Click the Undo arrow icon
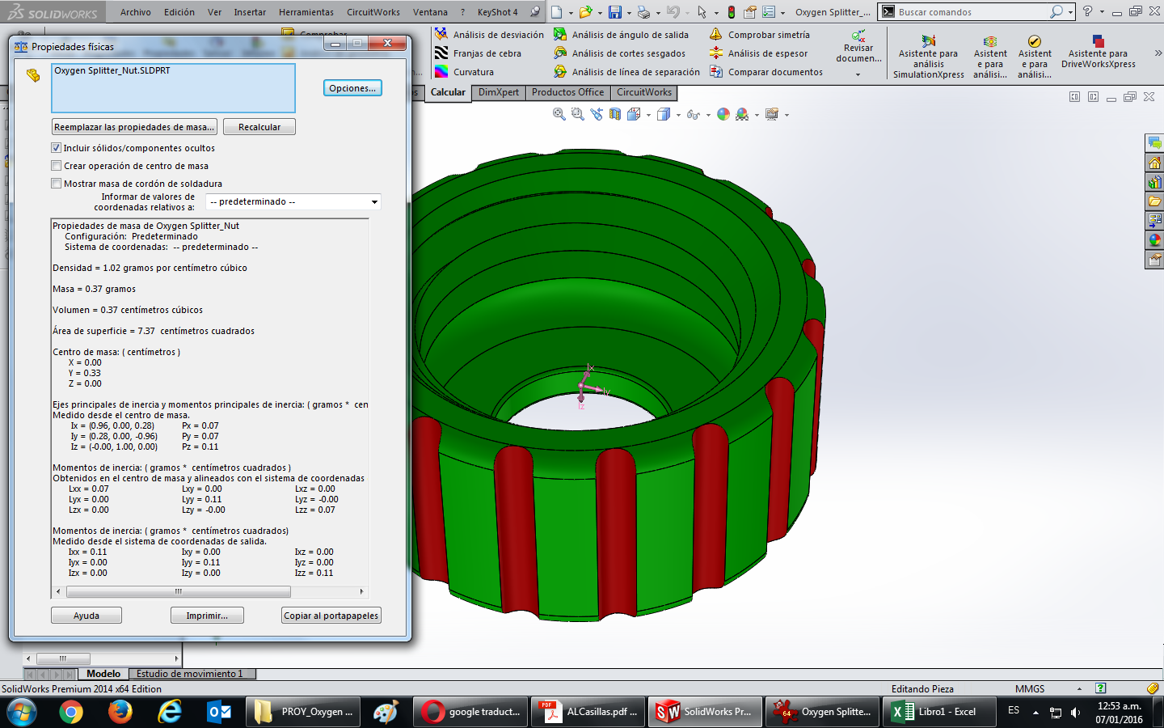Screen dimensions: 1164x728 673,12
